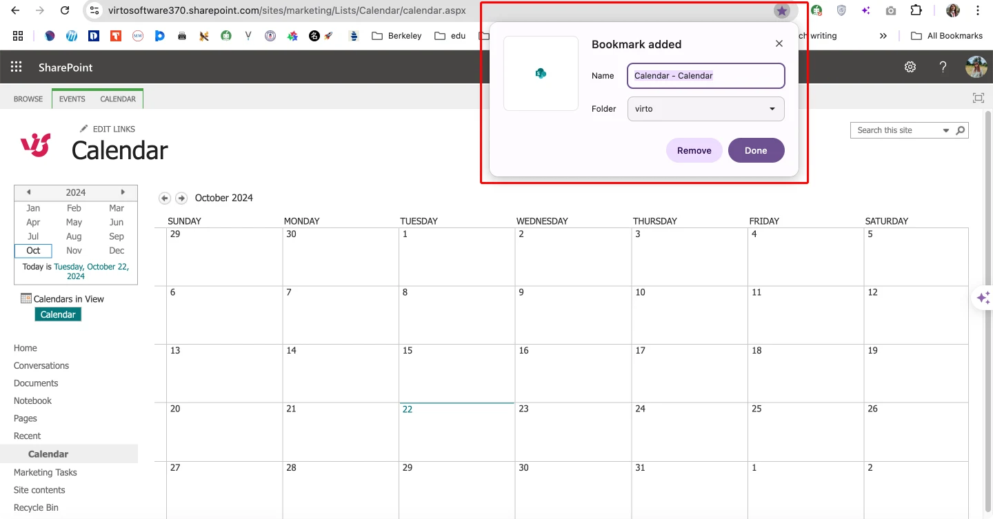
Task: Go to previous month arrow
Action: (x=165, y=198)
